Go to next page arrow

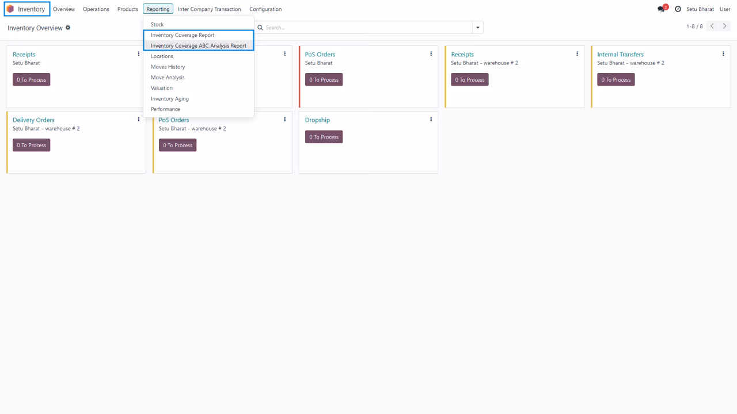(724, 26)
